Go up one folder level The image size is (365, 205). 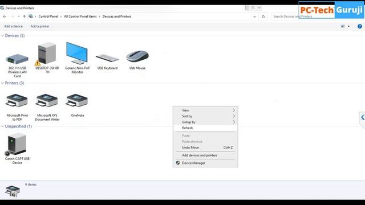(24, 17)
